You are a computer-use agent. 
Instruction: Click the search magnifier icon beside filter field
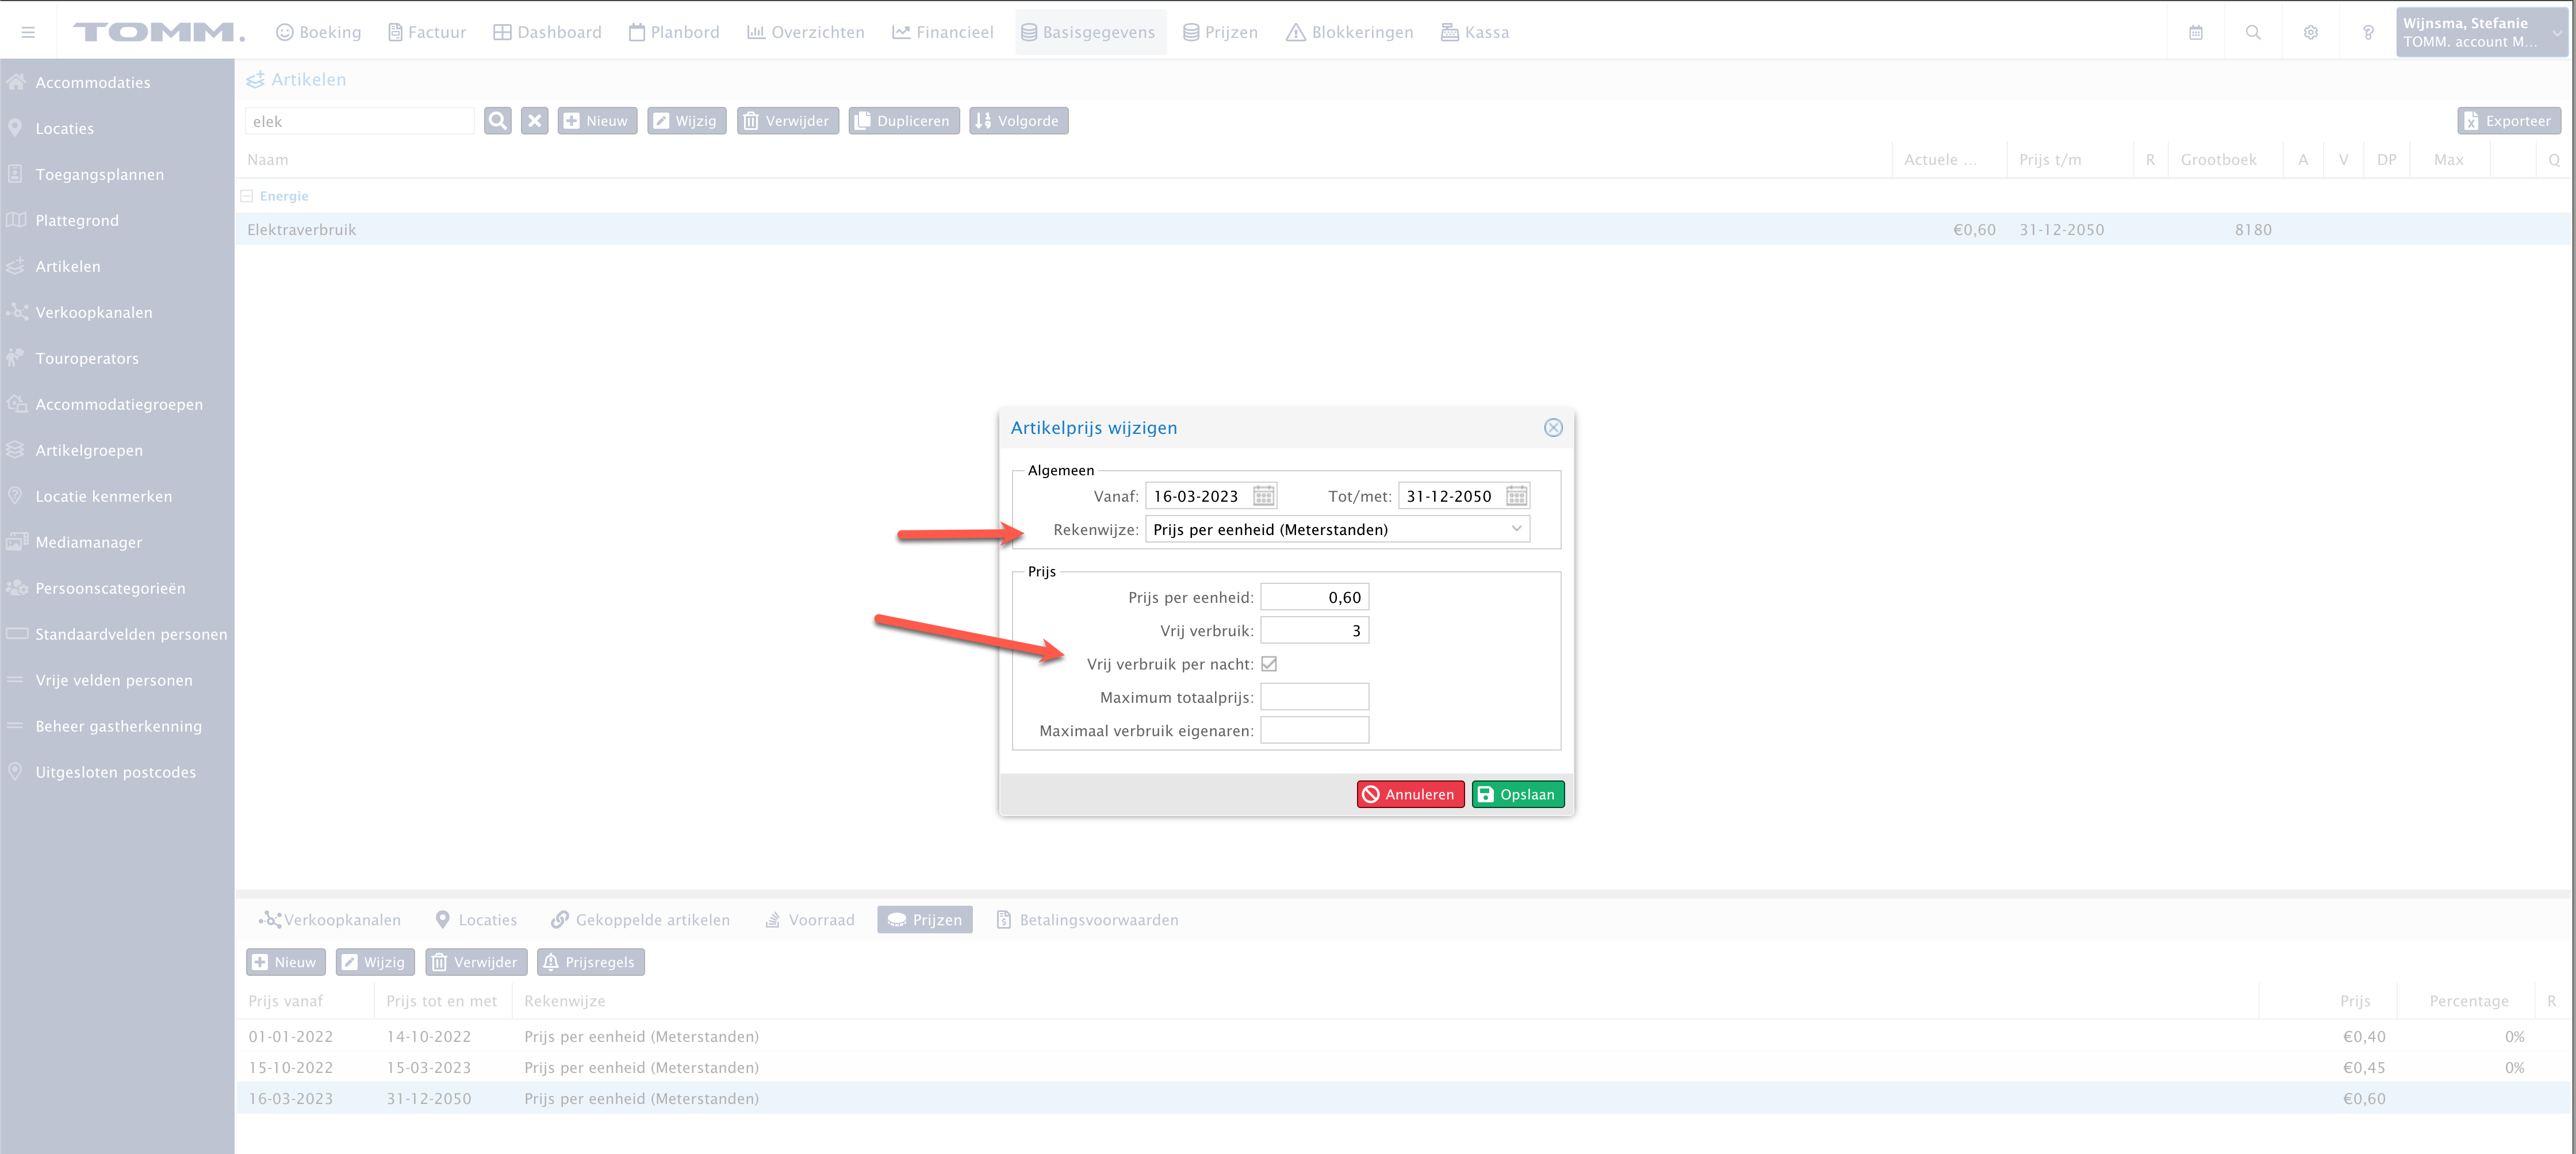tap(497, 121)
